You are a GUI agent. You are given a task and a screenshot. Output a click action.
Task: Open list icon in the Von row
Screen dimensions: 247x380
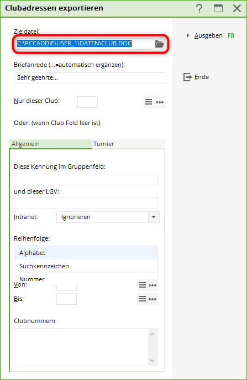point(143,285)
